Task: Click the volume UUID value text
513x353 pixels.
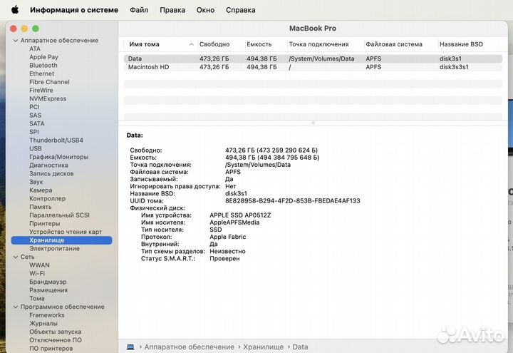Action: coord(293,200)
